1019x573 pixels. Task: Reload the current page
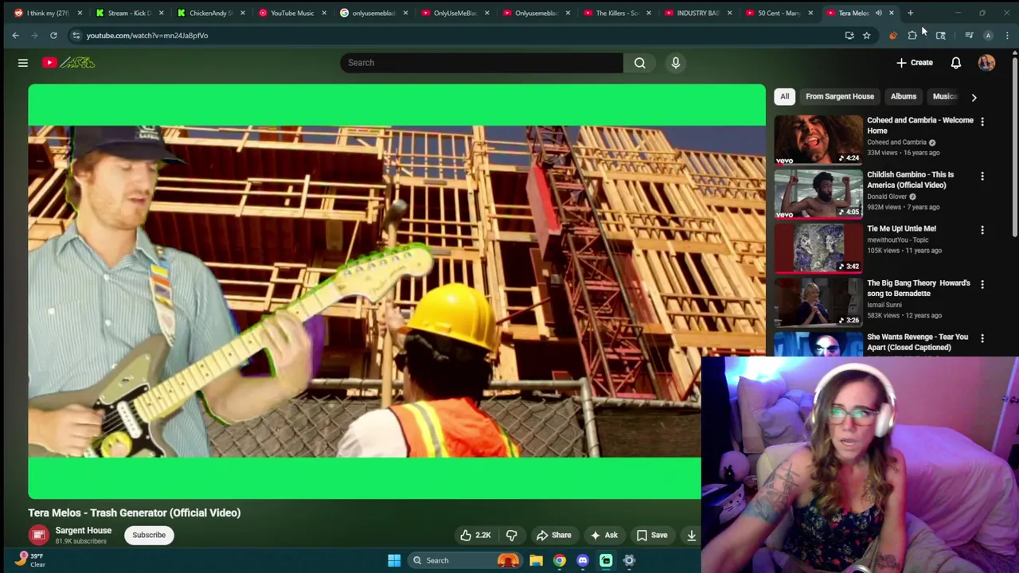coord(53,35)
